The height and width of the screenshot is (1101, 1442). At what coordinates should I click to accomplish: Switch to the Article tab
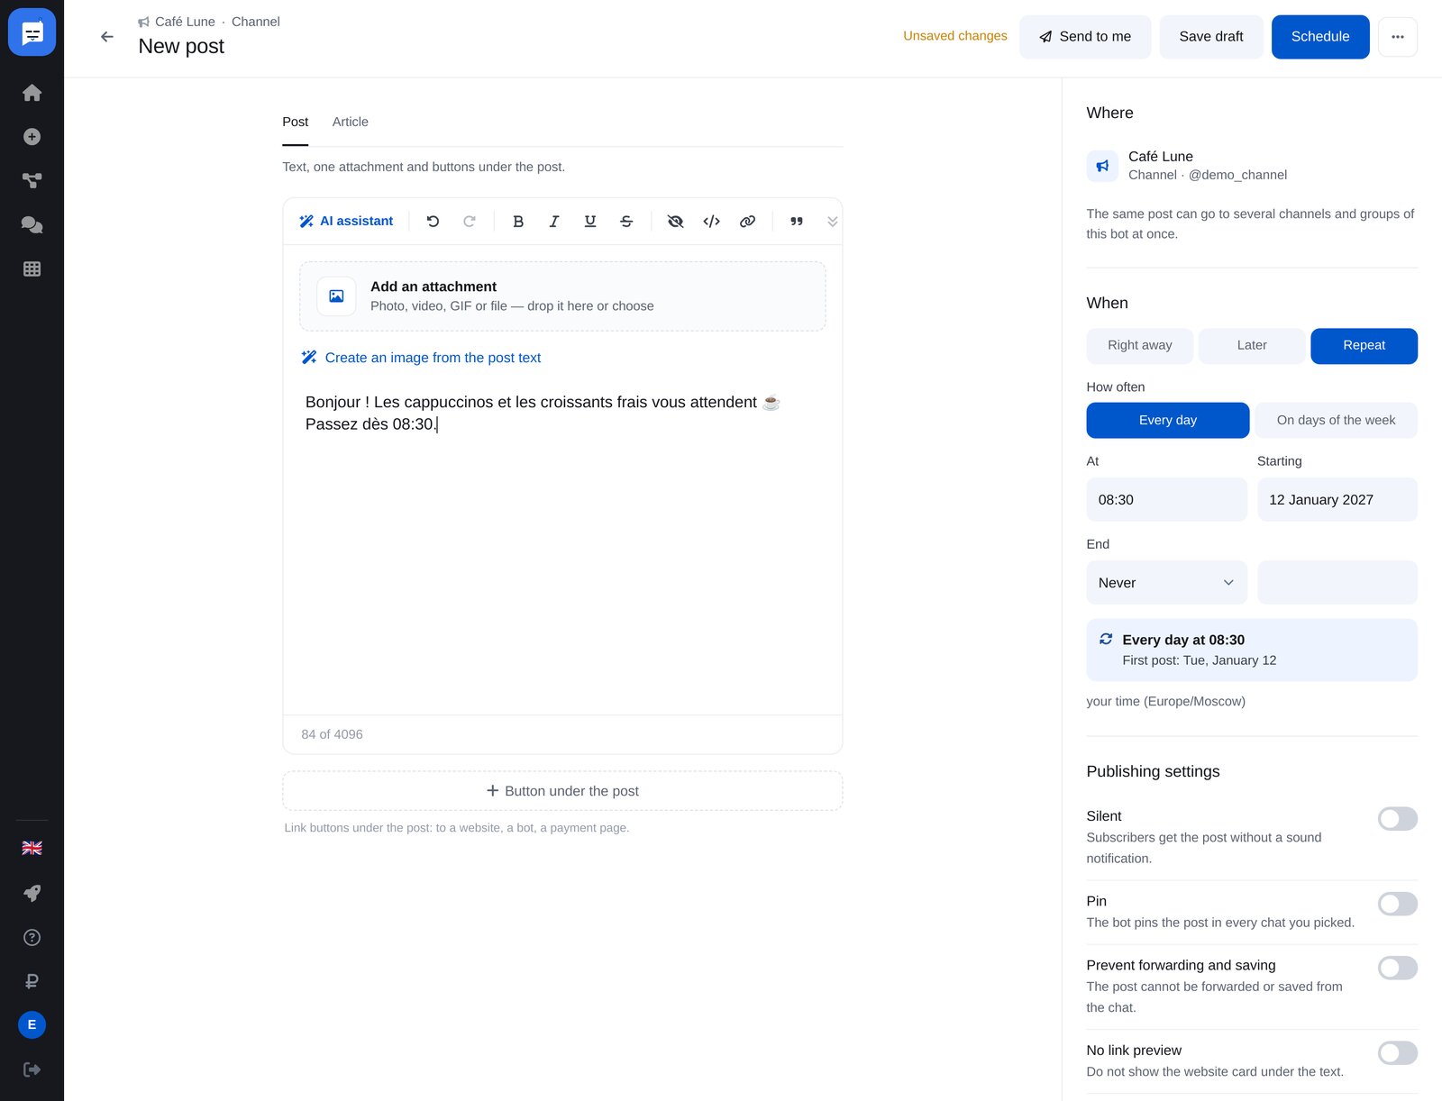(350, 122)
